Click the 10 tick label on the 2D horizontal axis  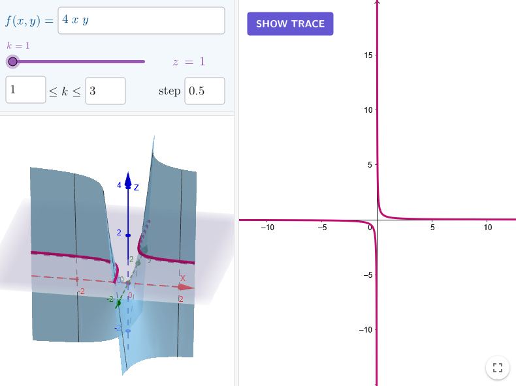tap(487, 228)
